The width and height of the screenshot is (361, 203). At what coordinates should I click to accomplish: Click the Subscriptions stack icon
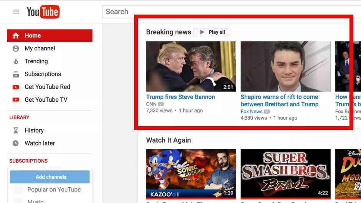coord(16,74)
